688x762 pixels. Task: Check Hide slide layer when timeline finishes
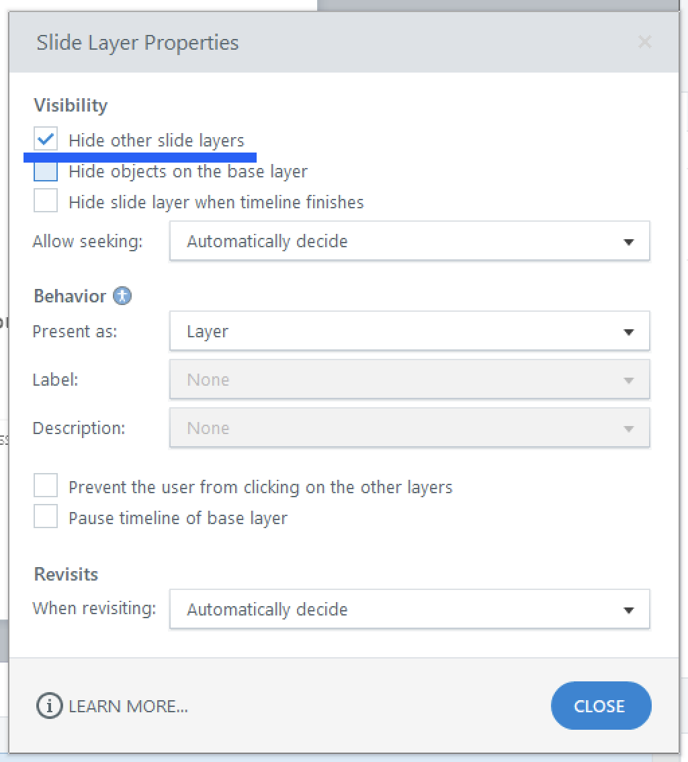(x=46, y=202)
